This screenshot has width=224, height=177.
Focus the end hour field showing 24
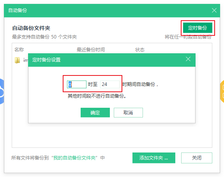[x=110, y=84]
